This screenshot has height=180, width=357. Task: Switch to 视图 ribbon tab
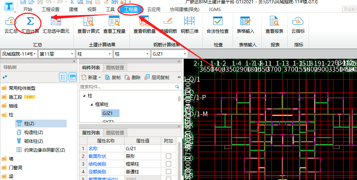point(92,9)
